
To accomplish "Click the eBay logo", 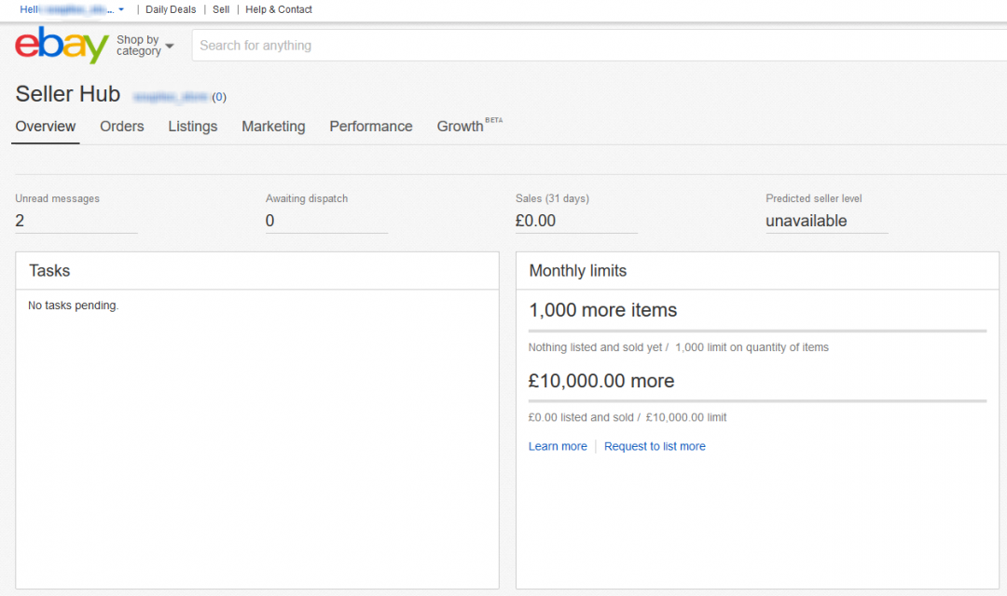I will coord(62,45).
